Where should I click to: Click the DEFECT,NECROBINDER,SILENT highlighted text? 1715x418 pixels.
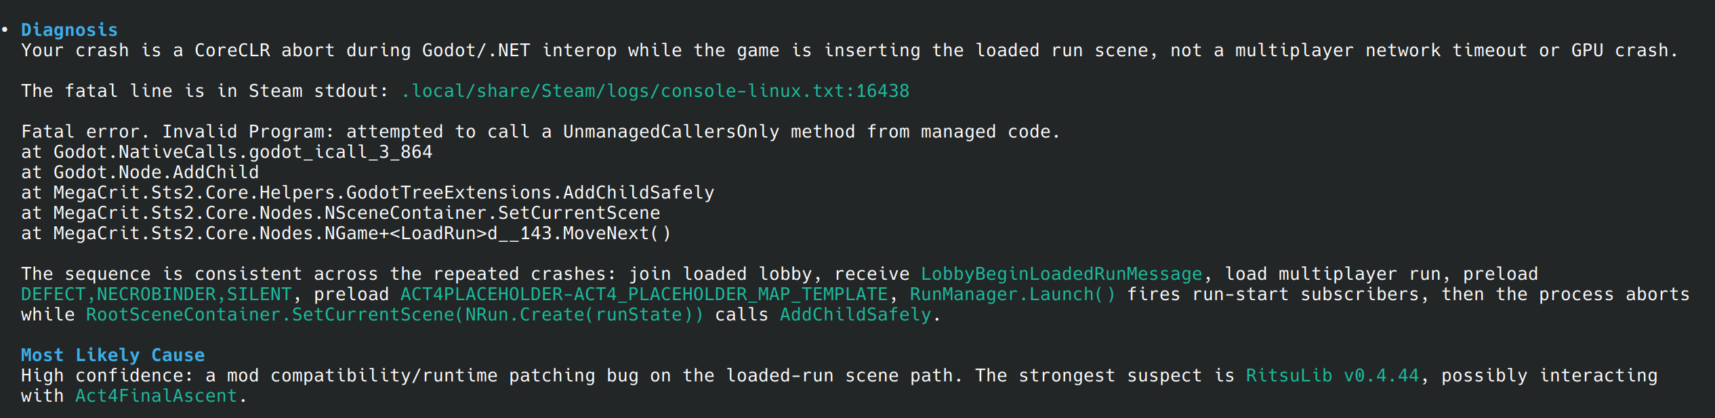[157, 294]
